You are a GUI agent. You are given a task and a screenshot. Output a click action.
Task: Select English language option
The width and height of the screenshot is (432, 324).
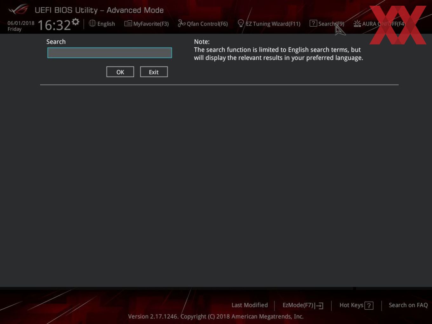coord(106,24)
